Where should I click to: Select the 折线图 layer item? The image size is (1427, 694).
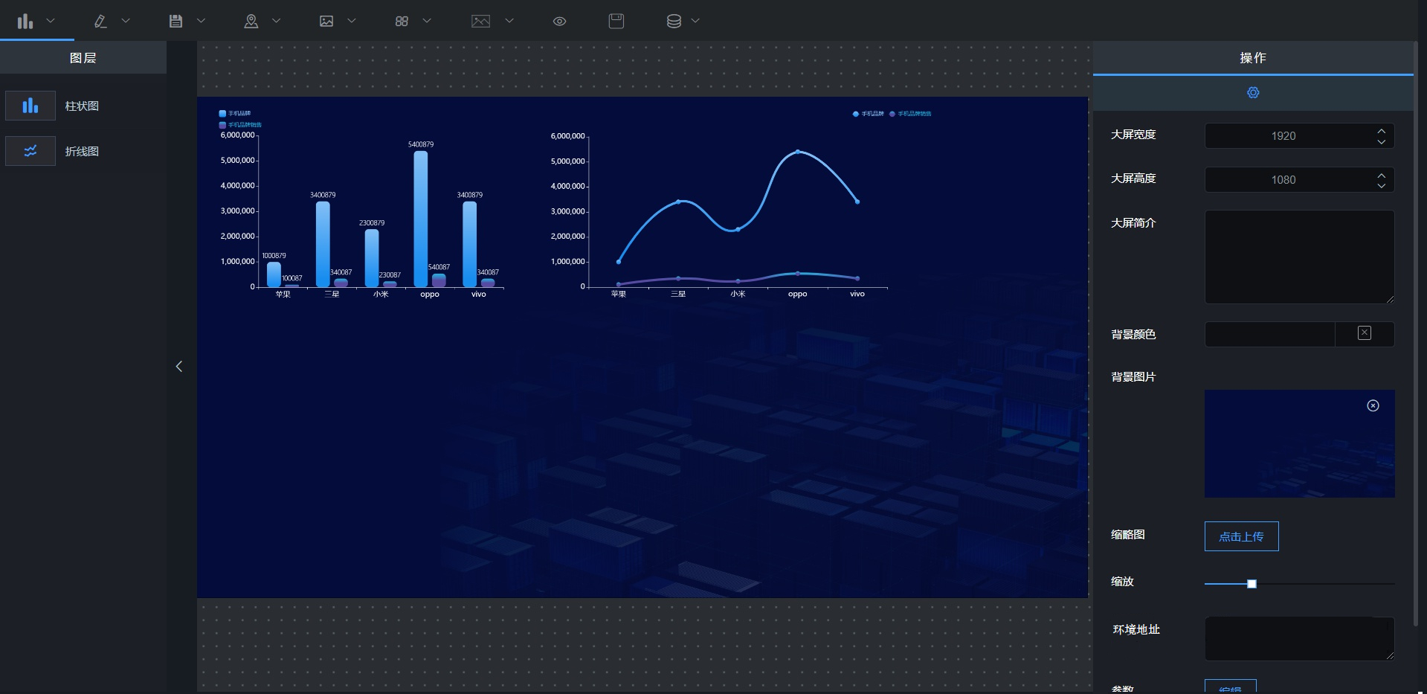coord(83,151)
